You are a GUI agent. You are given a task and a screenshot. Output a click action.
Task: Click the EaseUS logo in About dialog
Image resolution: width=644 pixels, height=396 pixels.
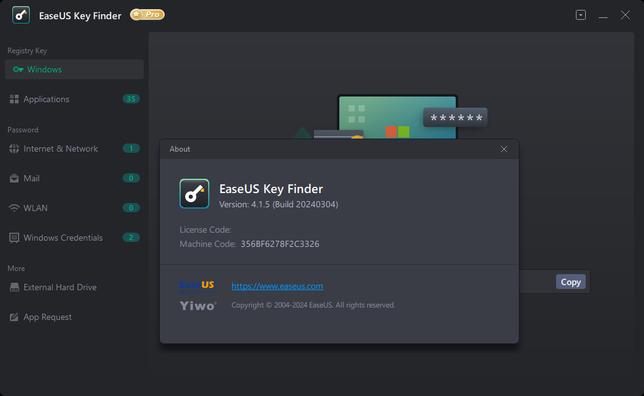coord(197,286)
